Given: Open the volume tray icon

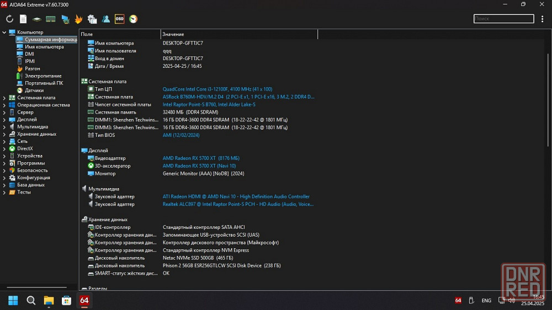Looking at the screenshot, I should click(x=512, y=300).
